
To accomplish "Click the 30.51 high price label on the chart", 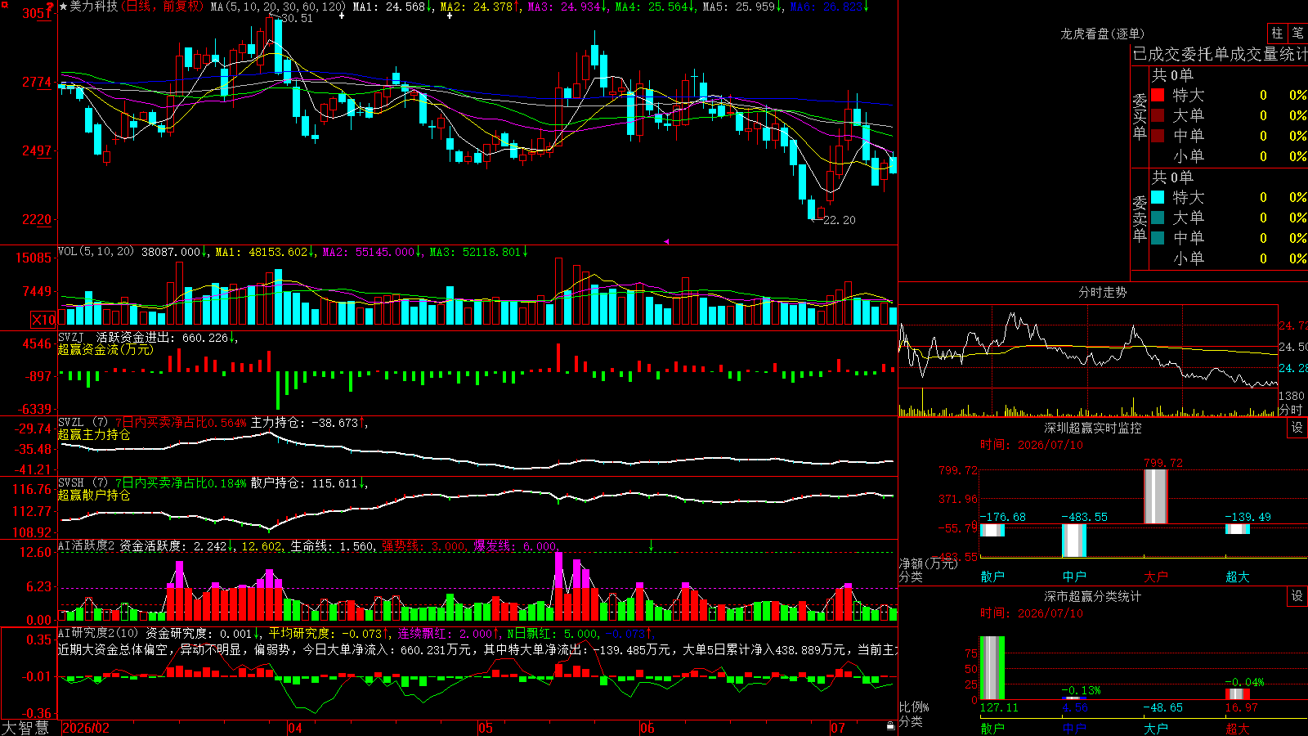I will 297,18.
